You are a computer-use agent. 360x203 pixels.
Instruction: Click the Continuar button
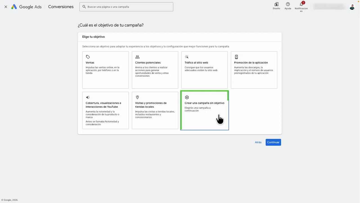[273, 142]
